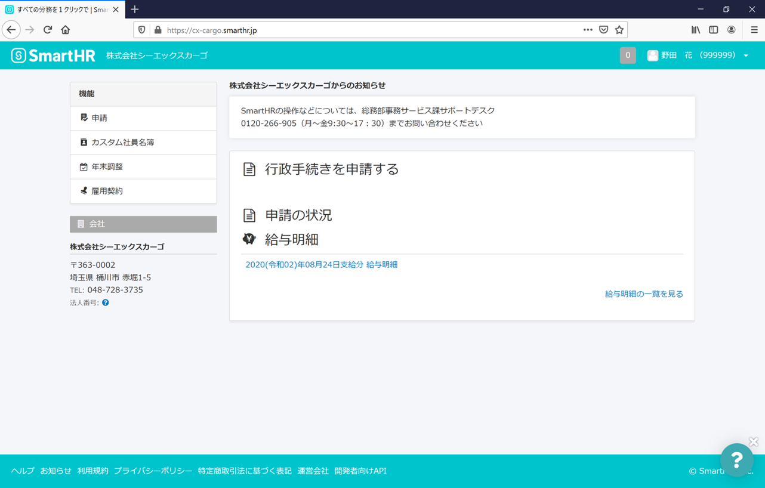Click the 雇用契約 stamp icon
The image size is (765, 488).
[x=84, y=190]
